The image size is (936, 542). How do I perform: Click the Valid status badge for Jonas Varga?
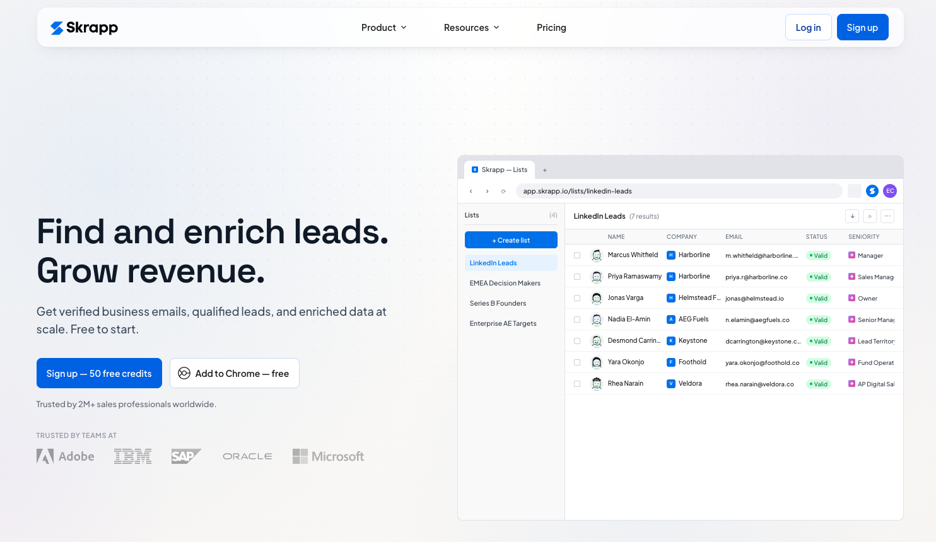tap(819, 298)
